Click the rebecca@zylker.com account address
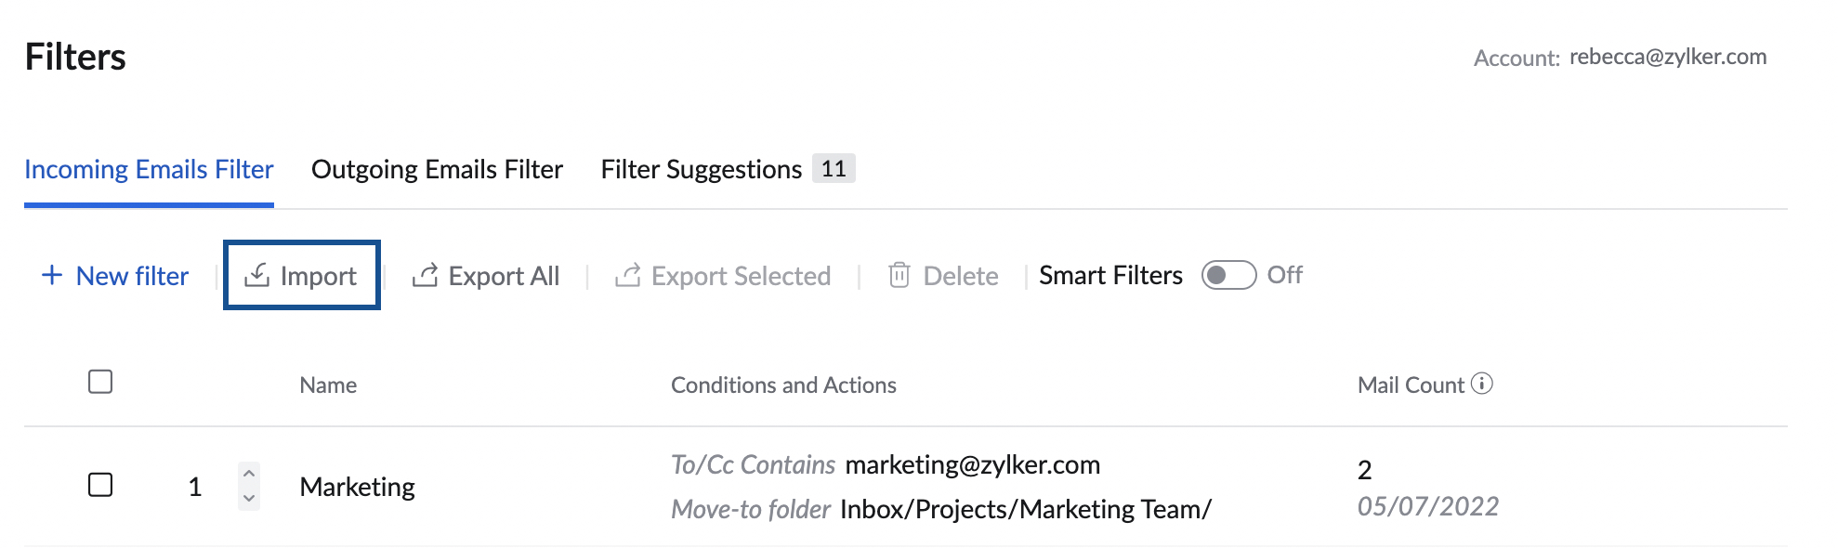The image size is (1838, 548). click(x=1668, y=57)
